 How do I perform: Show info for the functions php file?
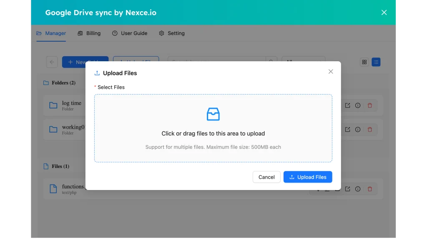tap(358, 189)
